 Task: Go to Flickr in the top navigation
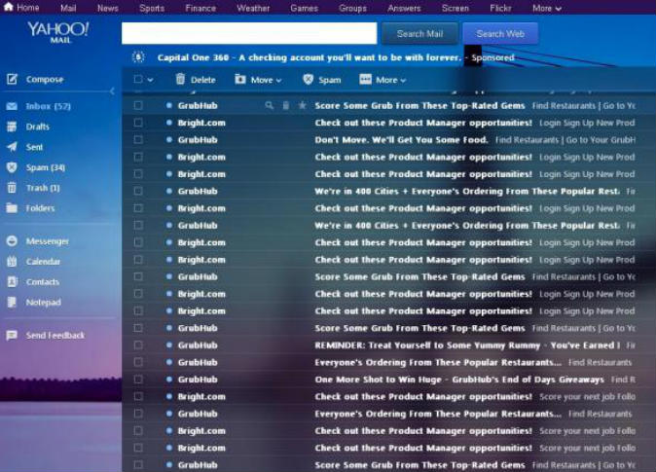[x=501, y=8]
